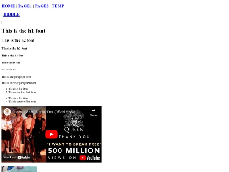The image size is (229, 172).
Task: Click the 'This is the h1 font' heading
Action: click(23, 31)
